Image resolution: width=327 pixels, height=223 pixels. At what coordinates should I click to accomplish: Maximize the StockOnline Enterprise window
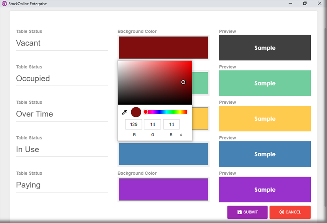pos(305,3)
